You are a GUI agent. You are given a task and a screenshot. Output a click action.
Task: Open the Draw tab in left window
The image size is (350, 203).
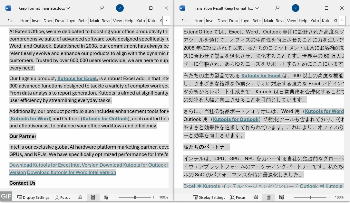[x=48, y=21]
